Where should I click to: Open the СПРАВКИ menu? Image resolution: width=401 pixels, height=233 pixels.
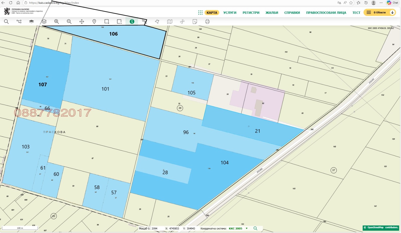click(x=292, y=13)
